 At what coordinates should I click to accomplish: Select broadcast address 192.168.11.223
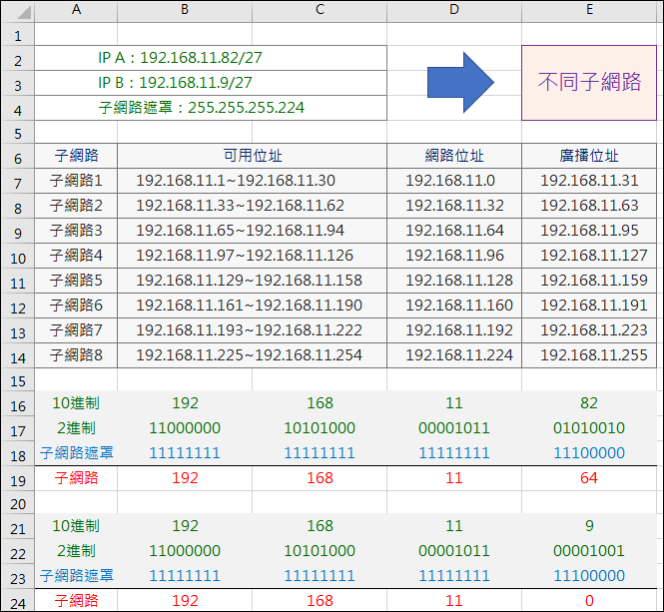coord(589,330)
